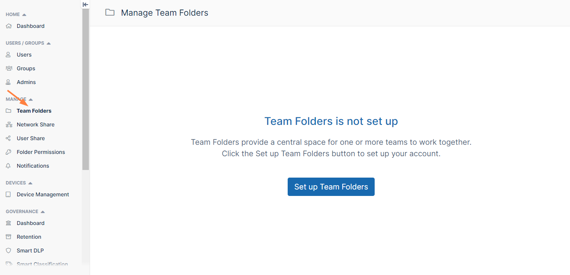570x275 pixels.
Task: Collapse the USERS / GROUPS section
Action: [x=49, y=43]
